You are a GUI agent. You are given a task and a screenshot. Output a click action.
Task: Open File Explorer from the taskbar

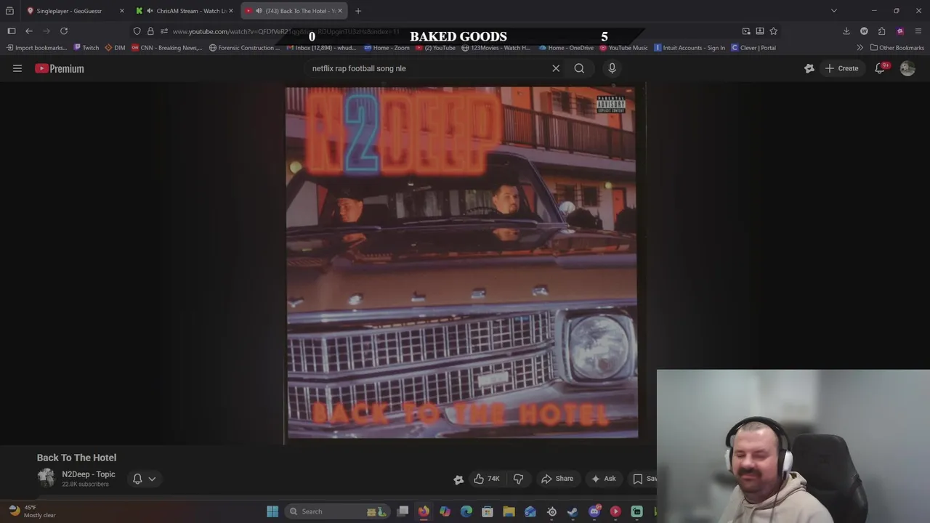click(x=509, y=511)
